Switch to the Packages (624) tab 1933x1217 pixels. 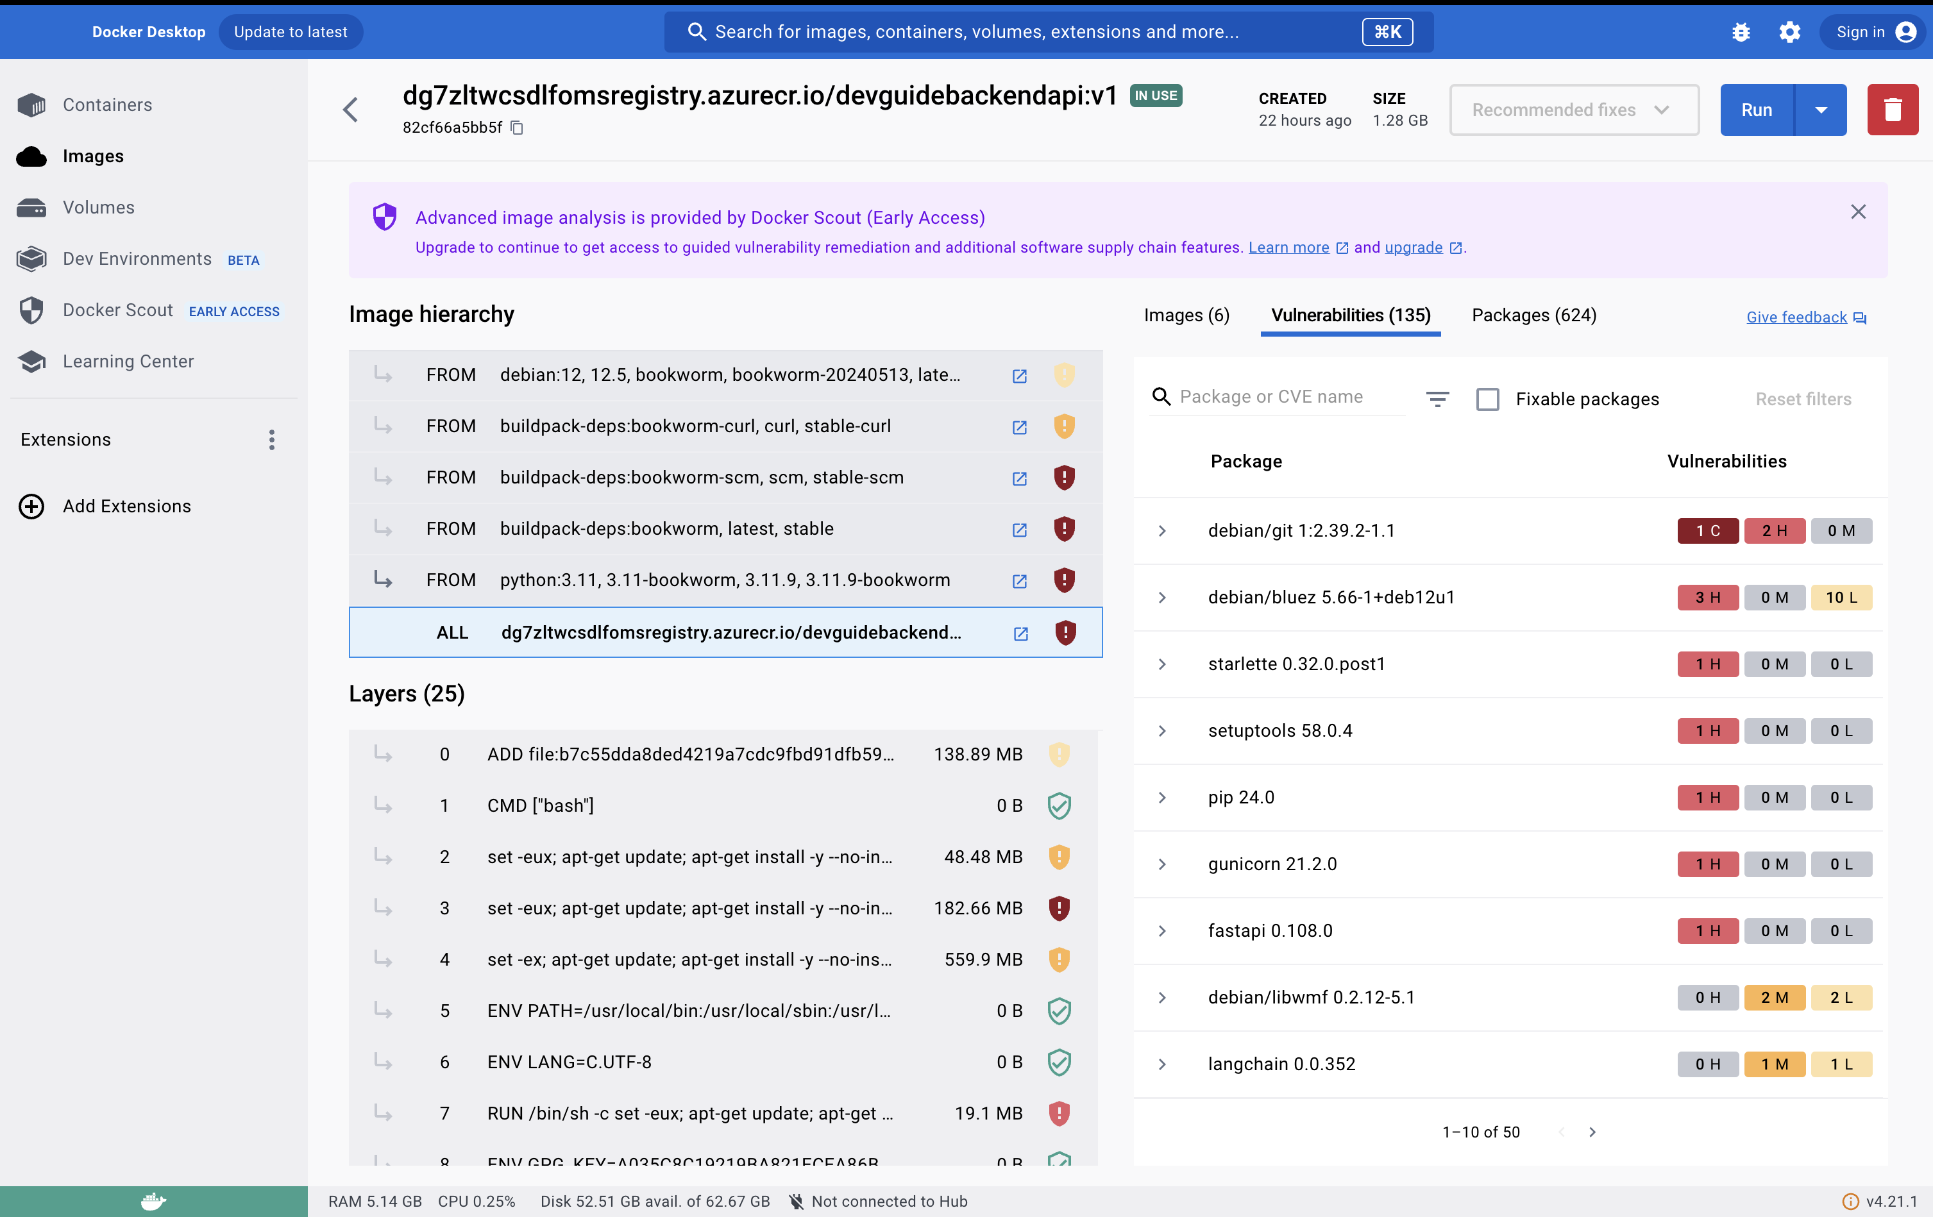[x=1533, y=315]
